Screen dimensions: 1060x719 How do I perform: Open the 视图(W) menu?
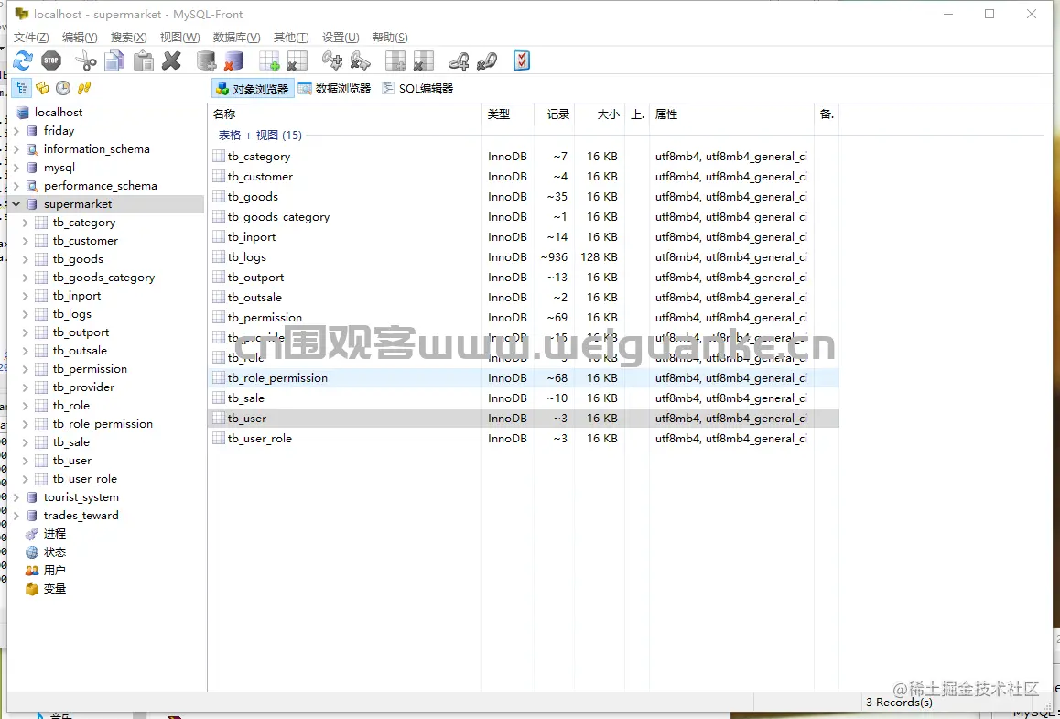(179, 38)
